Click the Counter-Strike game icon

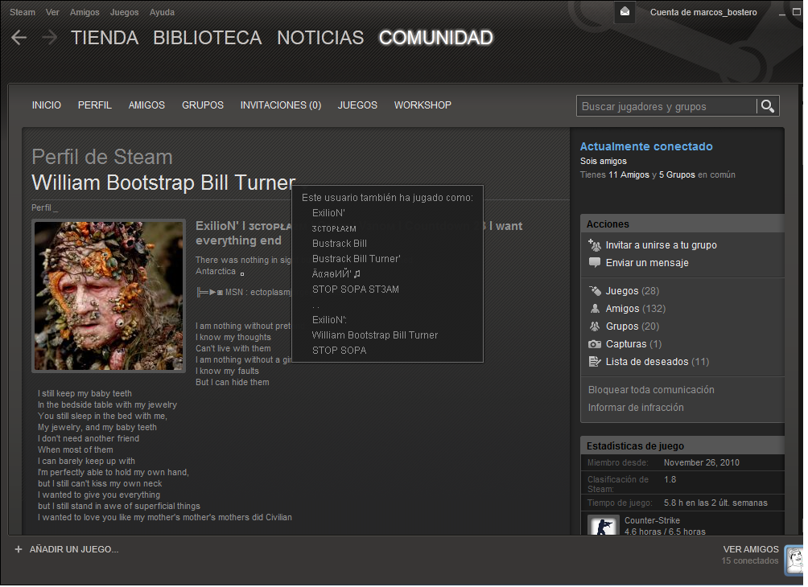tap(604, 525)
